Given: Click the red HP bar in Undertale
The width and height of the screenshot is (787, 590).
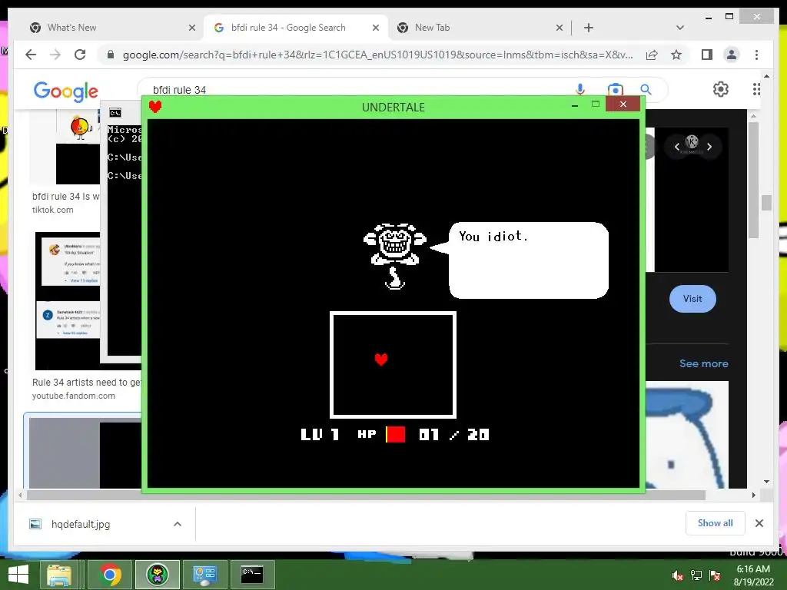Looking at the screenshot, I should 395,434.
